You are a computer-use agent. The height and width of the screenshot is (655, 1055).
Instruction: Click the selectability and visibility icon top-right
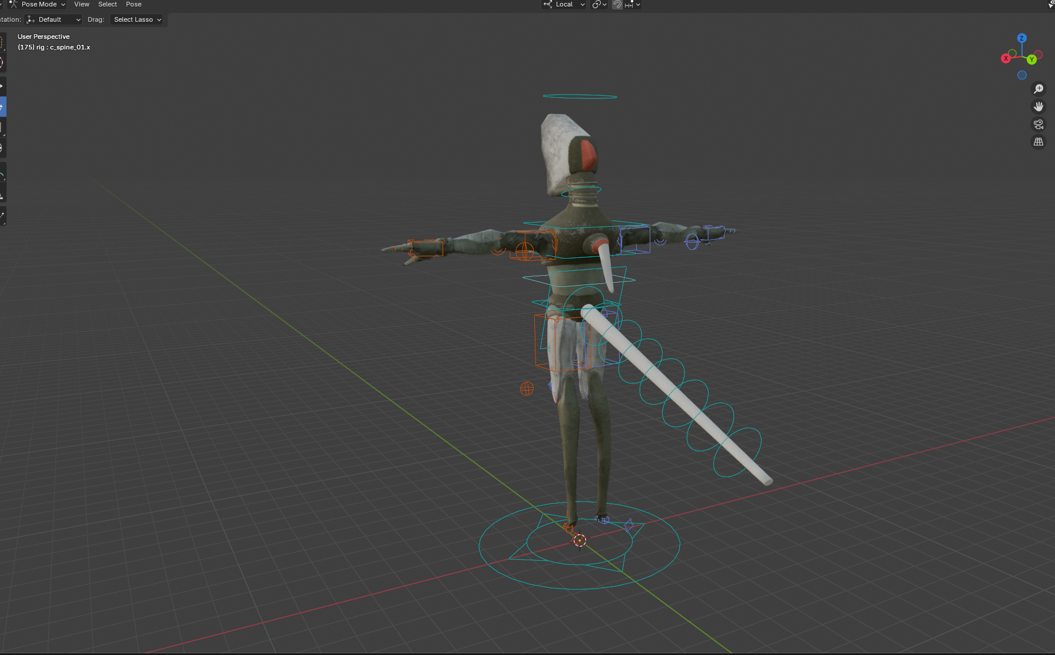pos(1051,4)
